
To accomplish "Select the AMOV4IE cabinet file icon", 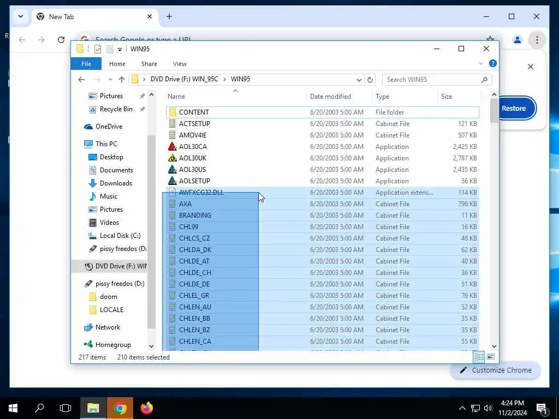I will (173, 135).
